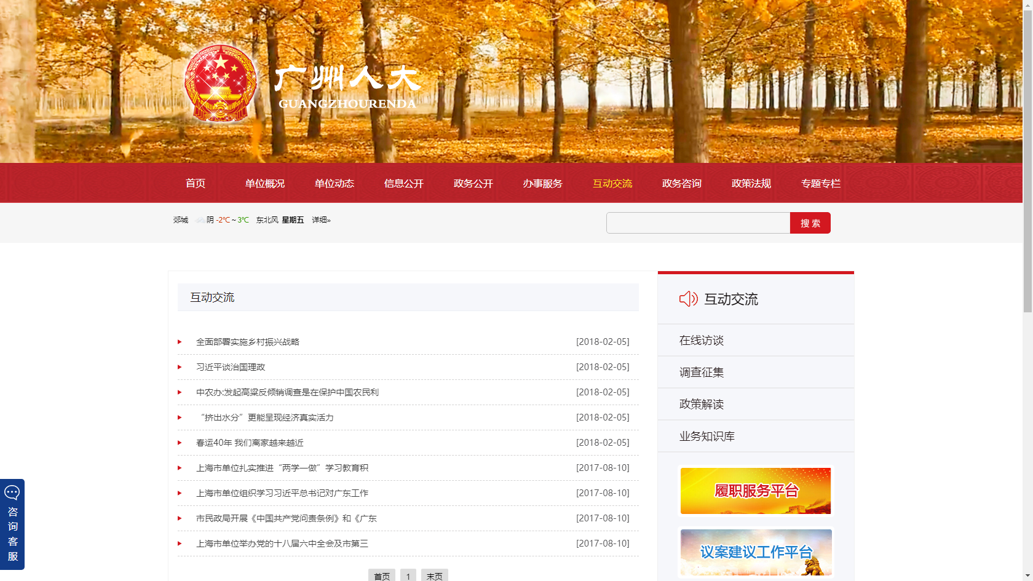This screenshot has height=581, width=1033.
Task: Click the speaker icon beside sidebar 互动交流
Action: (688, 299)
